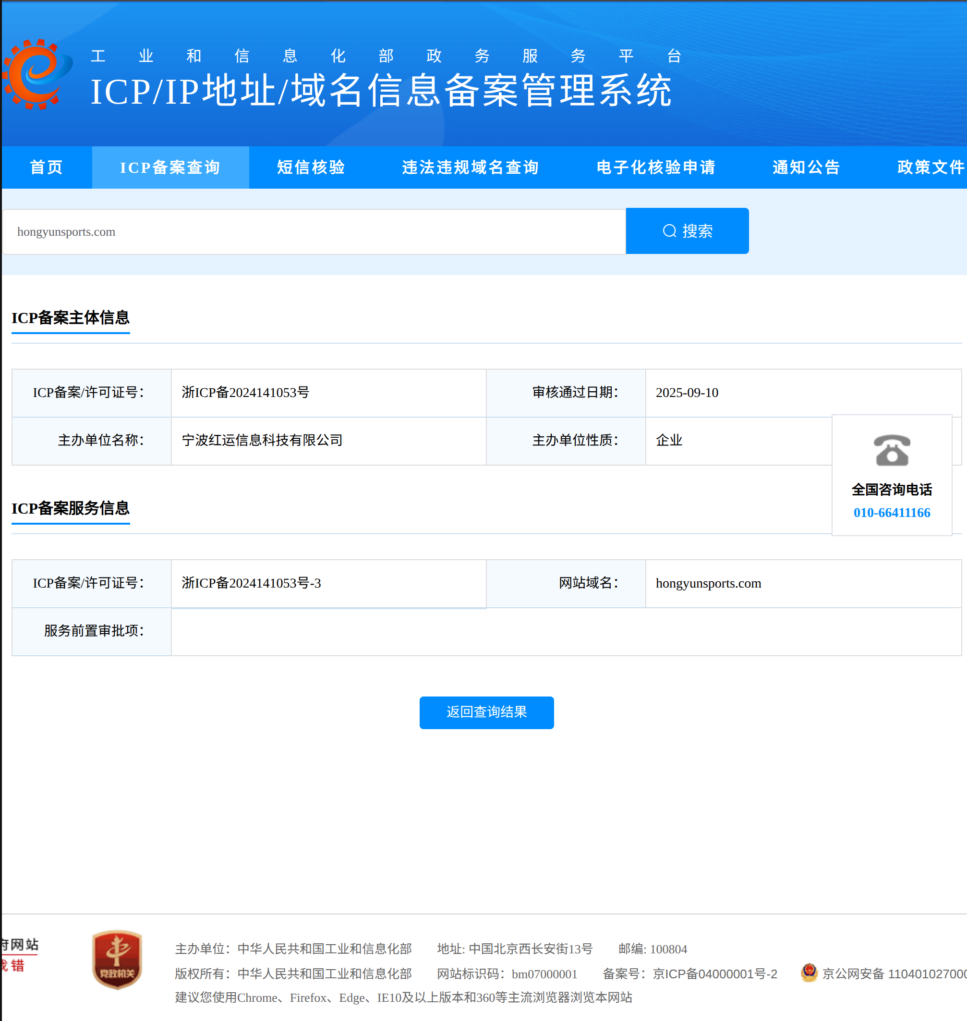Open the 通知公告 tab
Image resolution: width=967 pixels, height=1021 pixels.
[x=806, y=167]
